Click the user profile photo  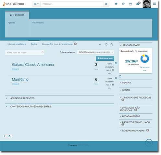(147, 4)
